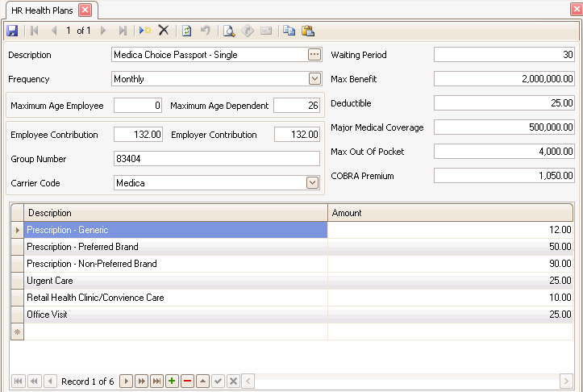
Task: Add a grid row with green plus
Action: (172, 381)
